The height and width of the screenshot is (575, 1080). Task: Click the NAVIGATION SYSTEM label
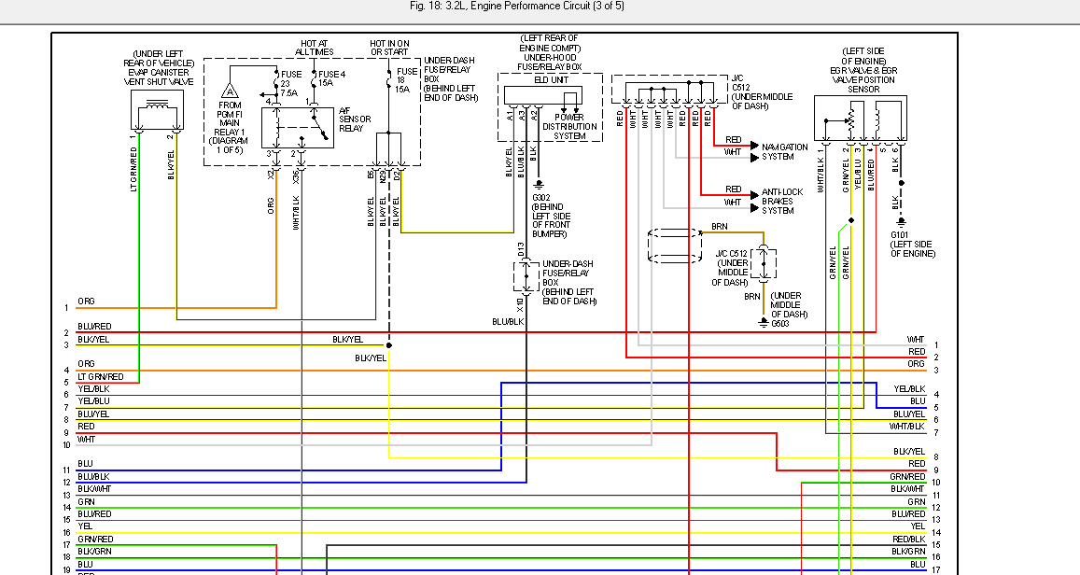tap(784, 151)
